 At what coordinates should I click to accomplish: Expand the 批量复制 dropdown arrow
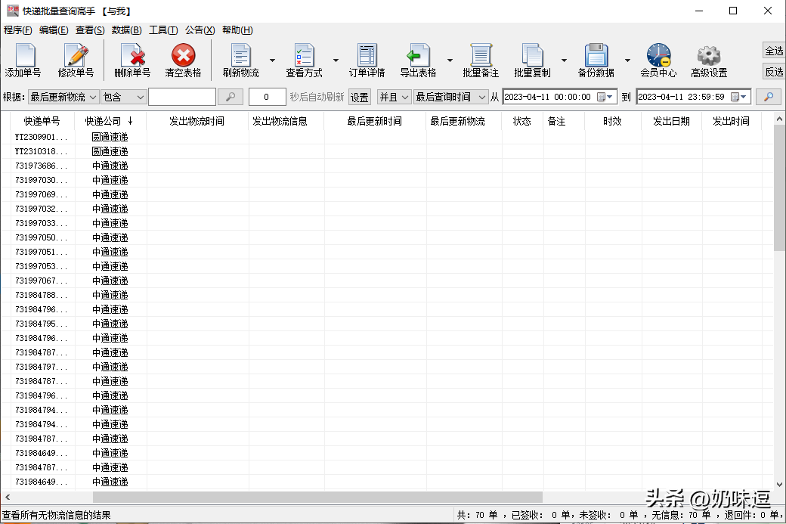point(564,60)
